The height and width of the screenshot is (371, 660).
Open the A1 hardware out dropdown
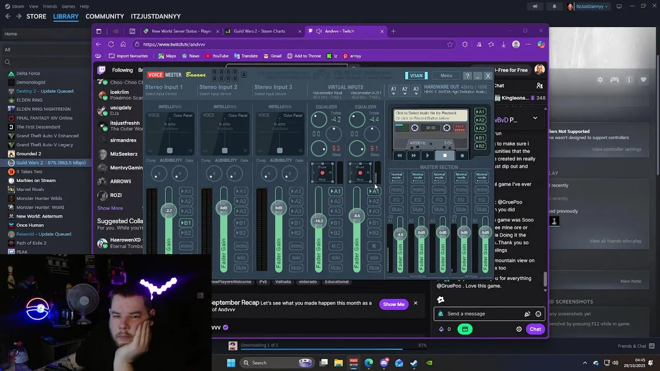click(x=393, y=91)
